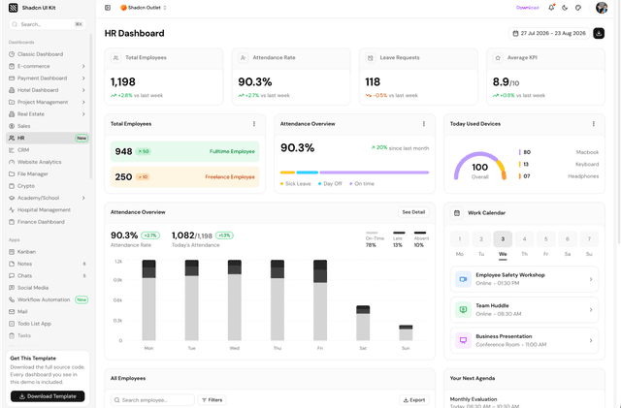
Task: Click the Finance Dashboard icon
Action: [12, 222]
